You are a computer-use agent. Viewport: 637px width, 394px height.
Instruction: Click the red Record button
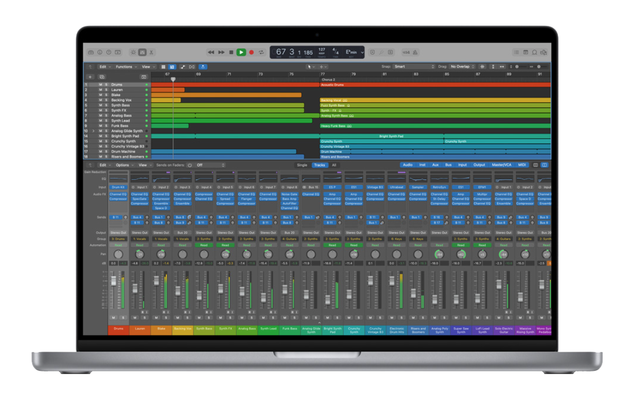pyautogui.click(x=251, y=52)
